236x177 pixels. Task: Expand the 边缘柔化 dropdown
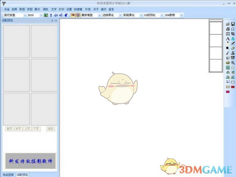pyautogui.click(x=120, y=15)
